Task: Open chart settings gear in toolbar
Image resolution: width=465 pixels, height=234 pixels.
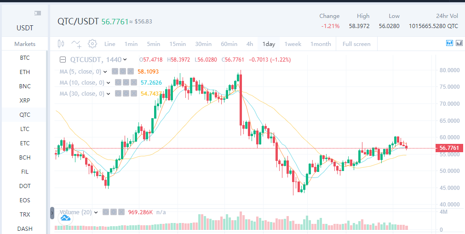Action: [92, 44]
